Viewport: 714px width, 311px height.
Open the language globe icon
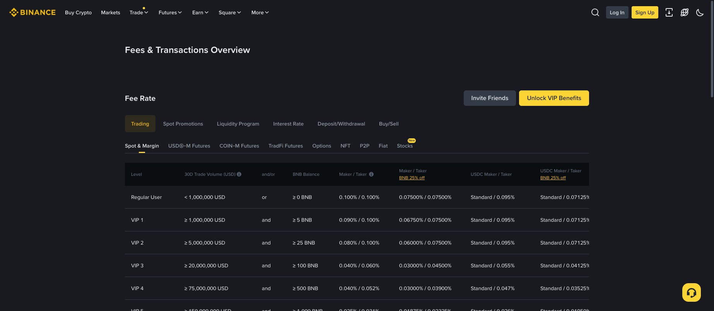point(684,12)
